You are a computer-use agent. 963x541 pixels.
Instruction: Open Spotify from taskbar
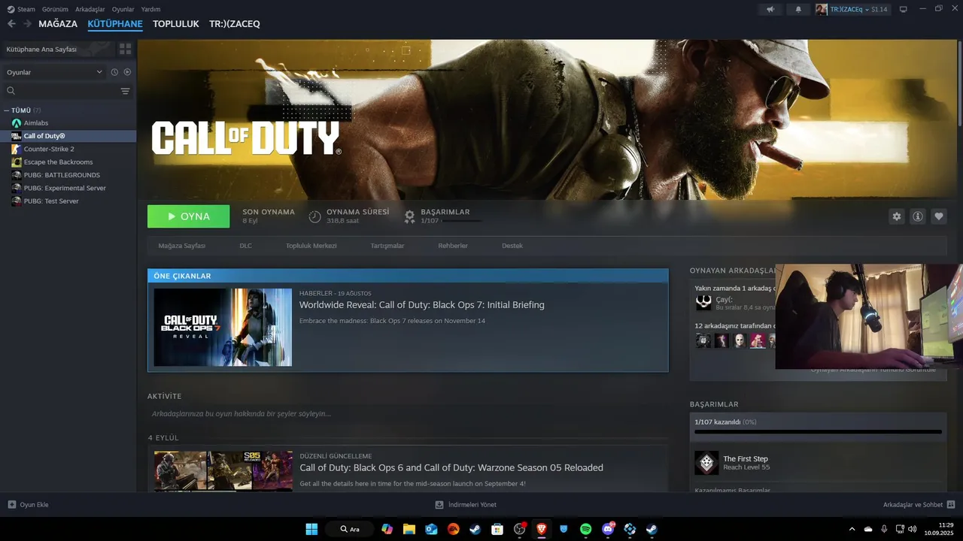(x=586, y=529)
